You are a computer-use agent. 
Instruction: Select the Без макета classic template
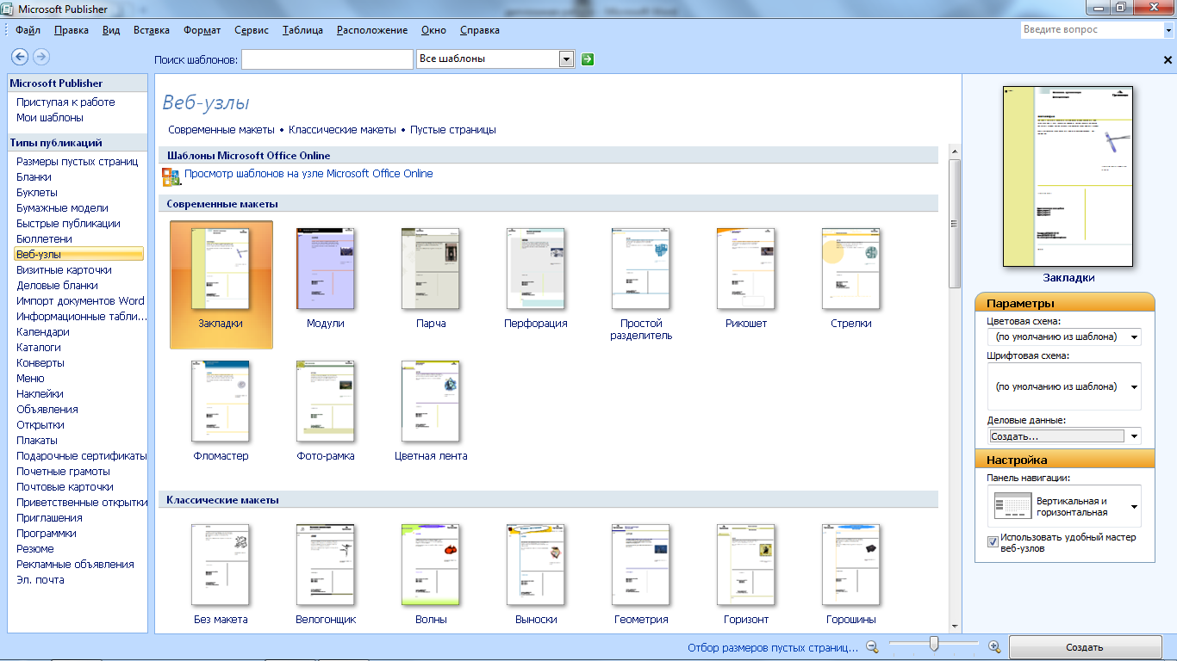(x=221, y=565)
